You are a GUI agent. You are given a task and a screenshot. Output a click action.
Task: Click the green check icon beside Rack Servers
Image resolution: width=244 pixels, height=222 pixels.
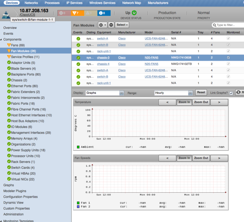(x=9, y=162)
